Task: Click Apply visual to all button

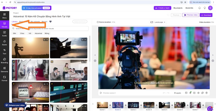Action: [80, 22]
